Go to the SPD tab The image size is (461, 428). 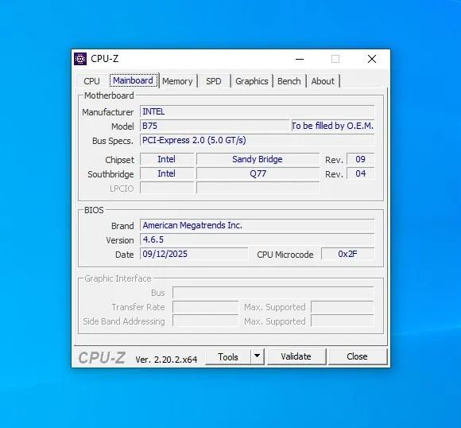[214, 81]
